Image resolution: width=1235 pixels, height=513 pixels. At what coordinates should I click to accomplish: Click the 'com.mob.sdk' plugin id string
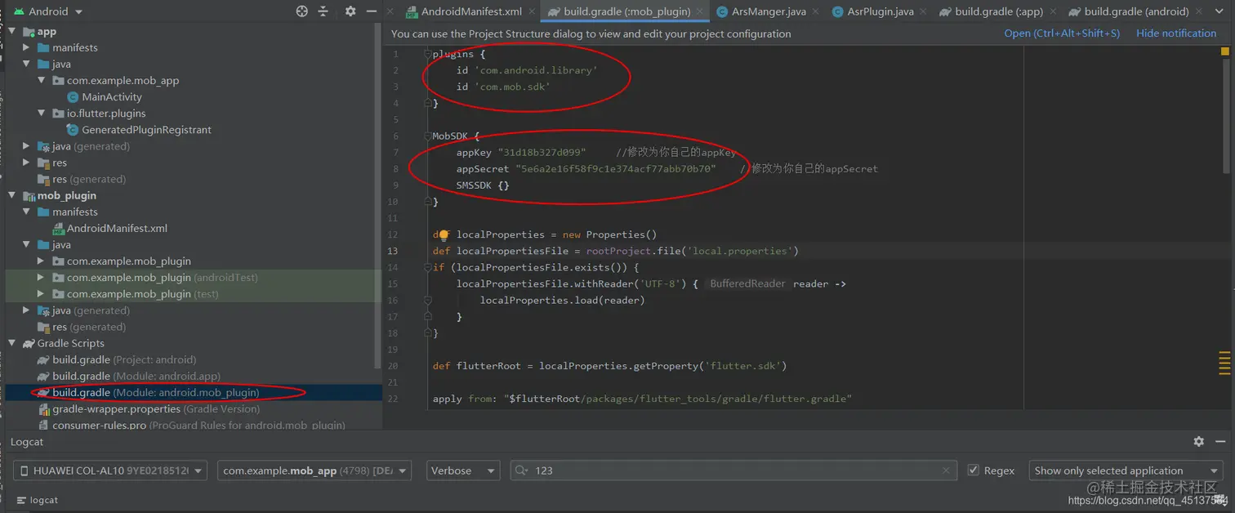512,87
